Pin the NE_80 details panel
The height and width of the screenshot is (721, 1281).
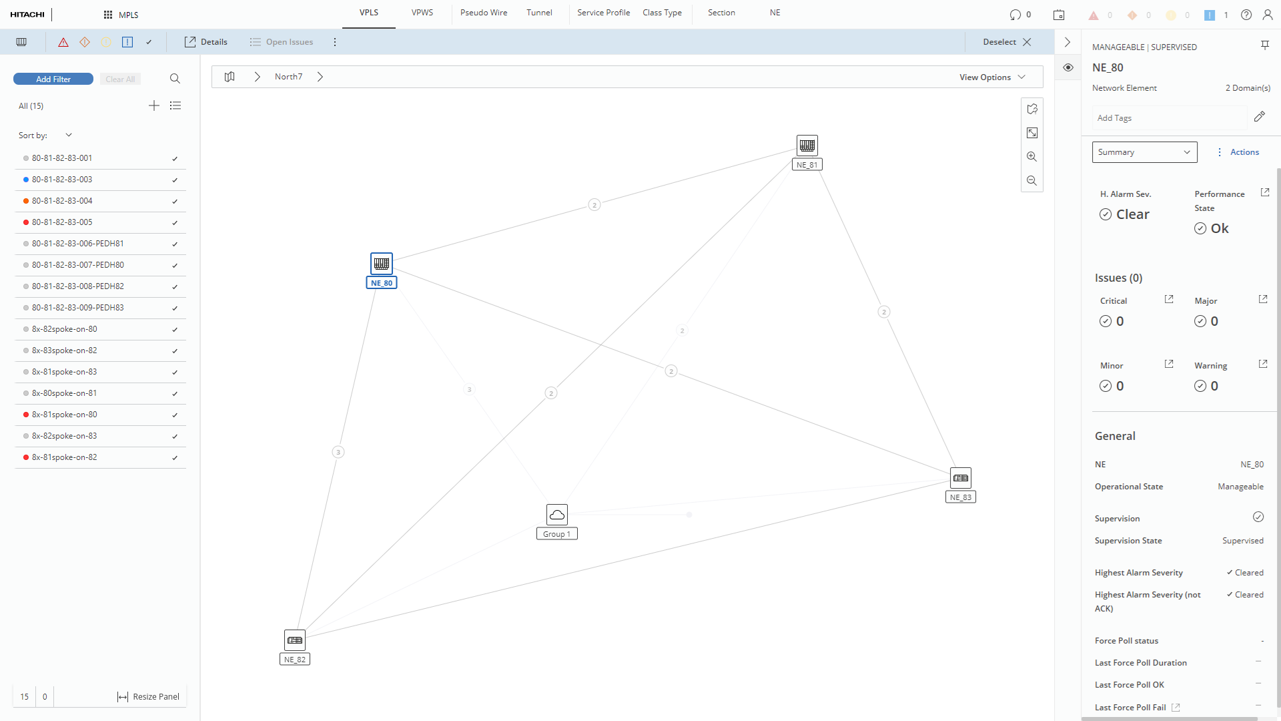(1264, 45)
